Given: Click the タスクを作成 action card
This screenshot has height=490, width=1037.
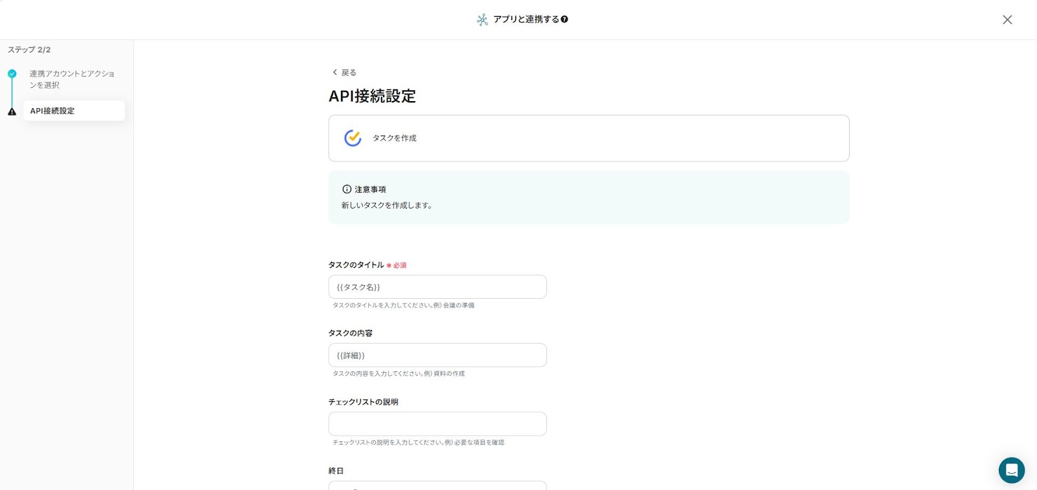Looking at the screenshot, I should (x=588, y=138).
